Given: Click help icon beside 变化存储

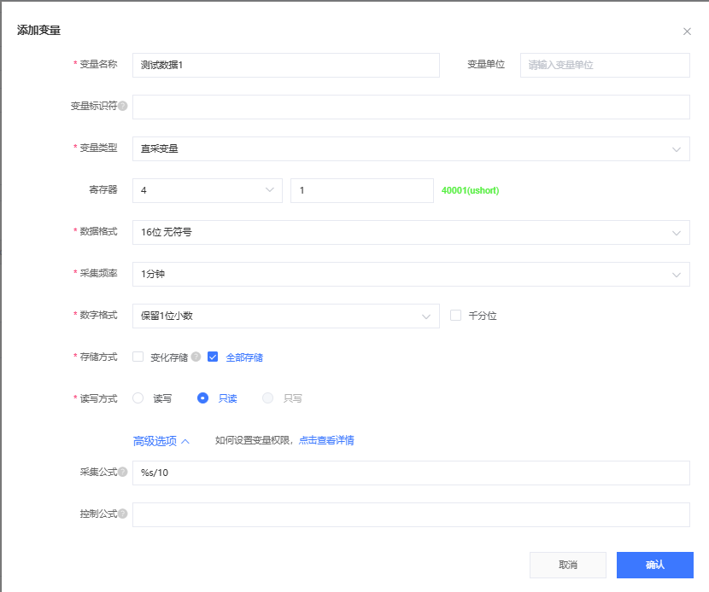Looking at the screenshot, I should click(196, 357).
